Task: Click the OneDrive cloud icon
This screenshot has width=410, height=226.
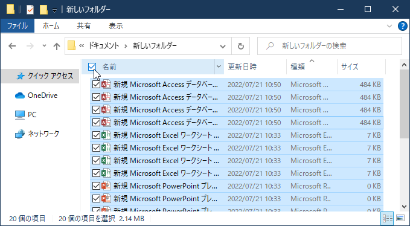Action: tap(20, 95)
